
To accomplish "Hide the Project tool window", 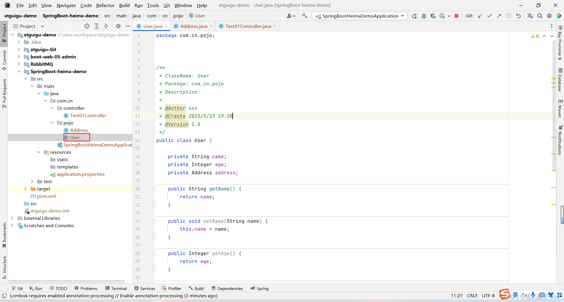I will point(128,26).
